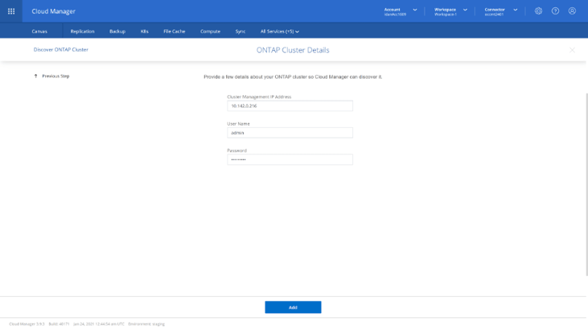Open the File Cache tab

175,31
